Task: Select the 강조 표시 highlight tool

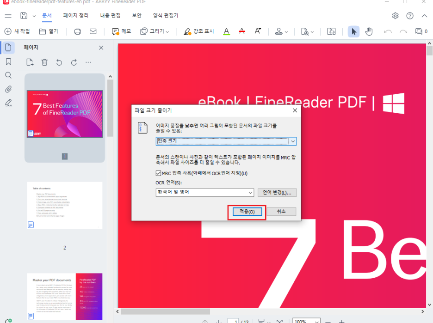Action: [x=199, y=31]
